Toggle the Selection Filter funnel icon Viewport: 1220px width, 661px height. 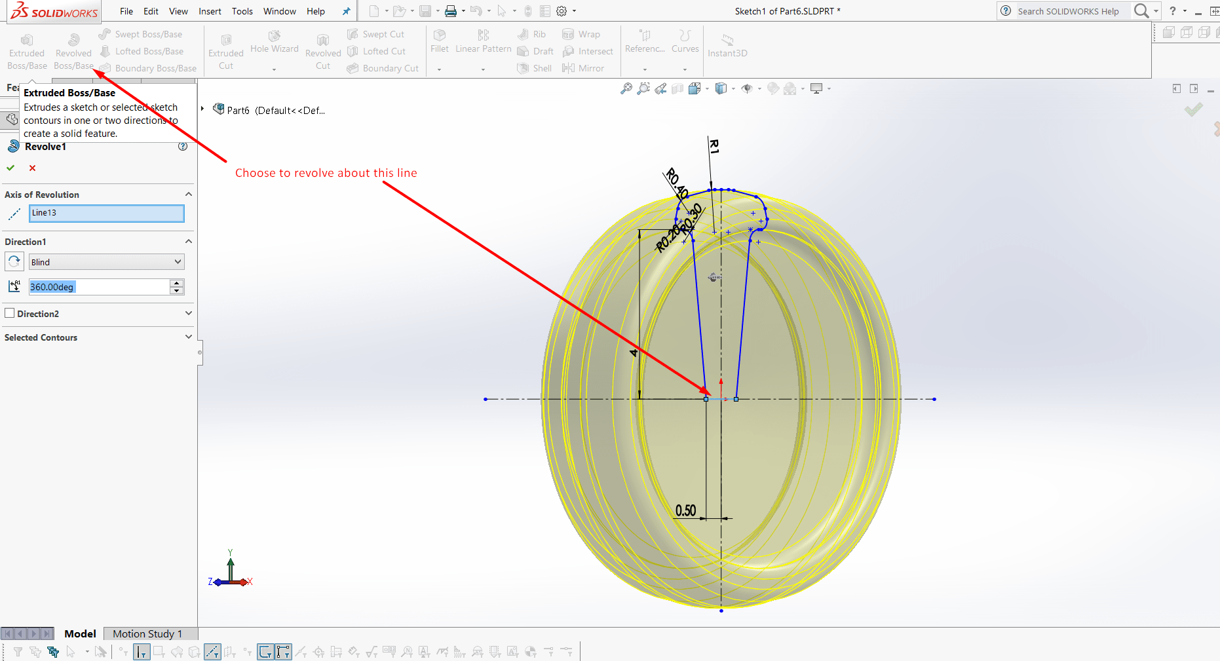click(18, 652)
